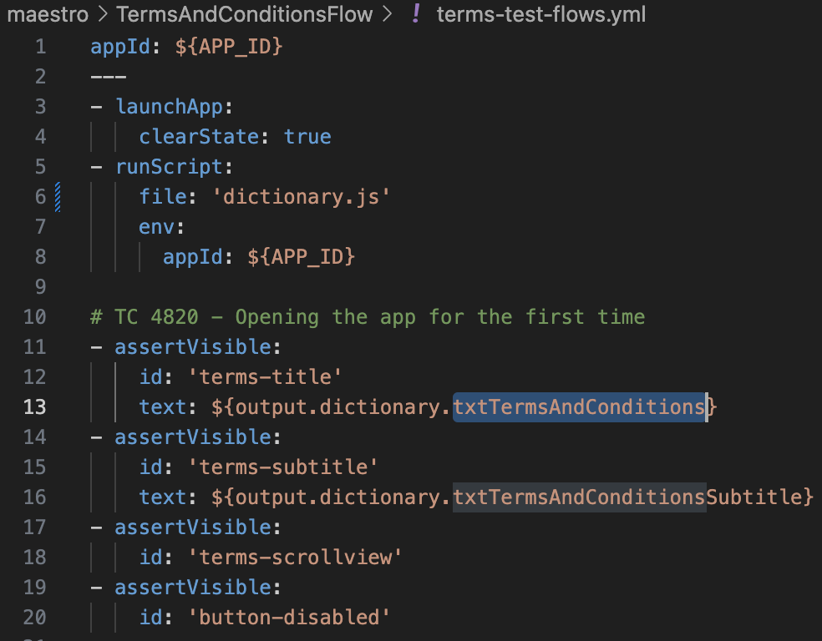
Task: Click the error icon in the breadcrumb bar
Action: point(415,14)
